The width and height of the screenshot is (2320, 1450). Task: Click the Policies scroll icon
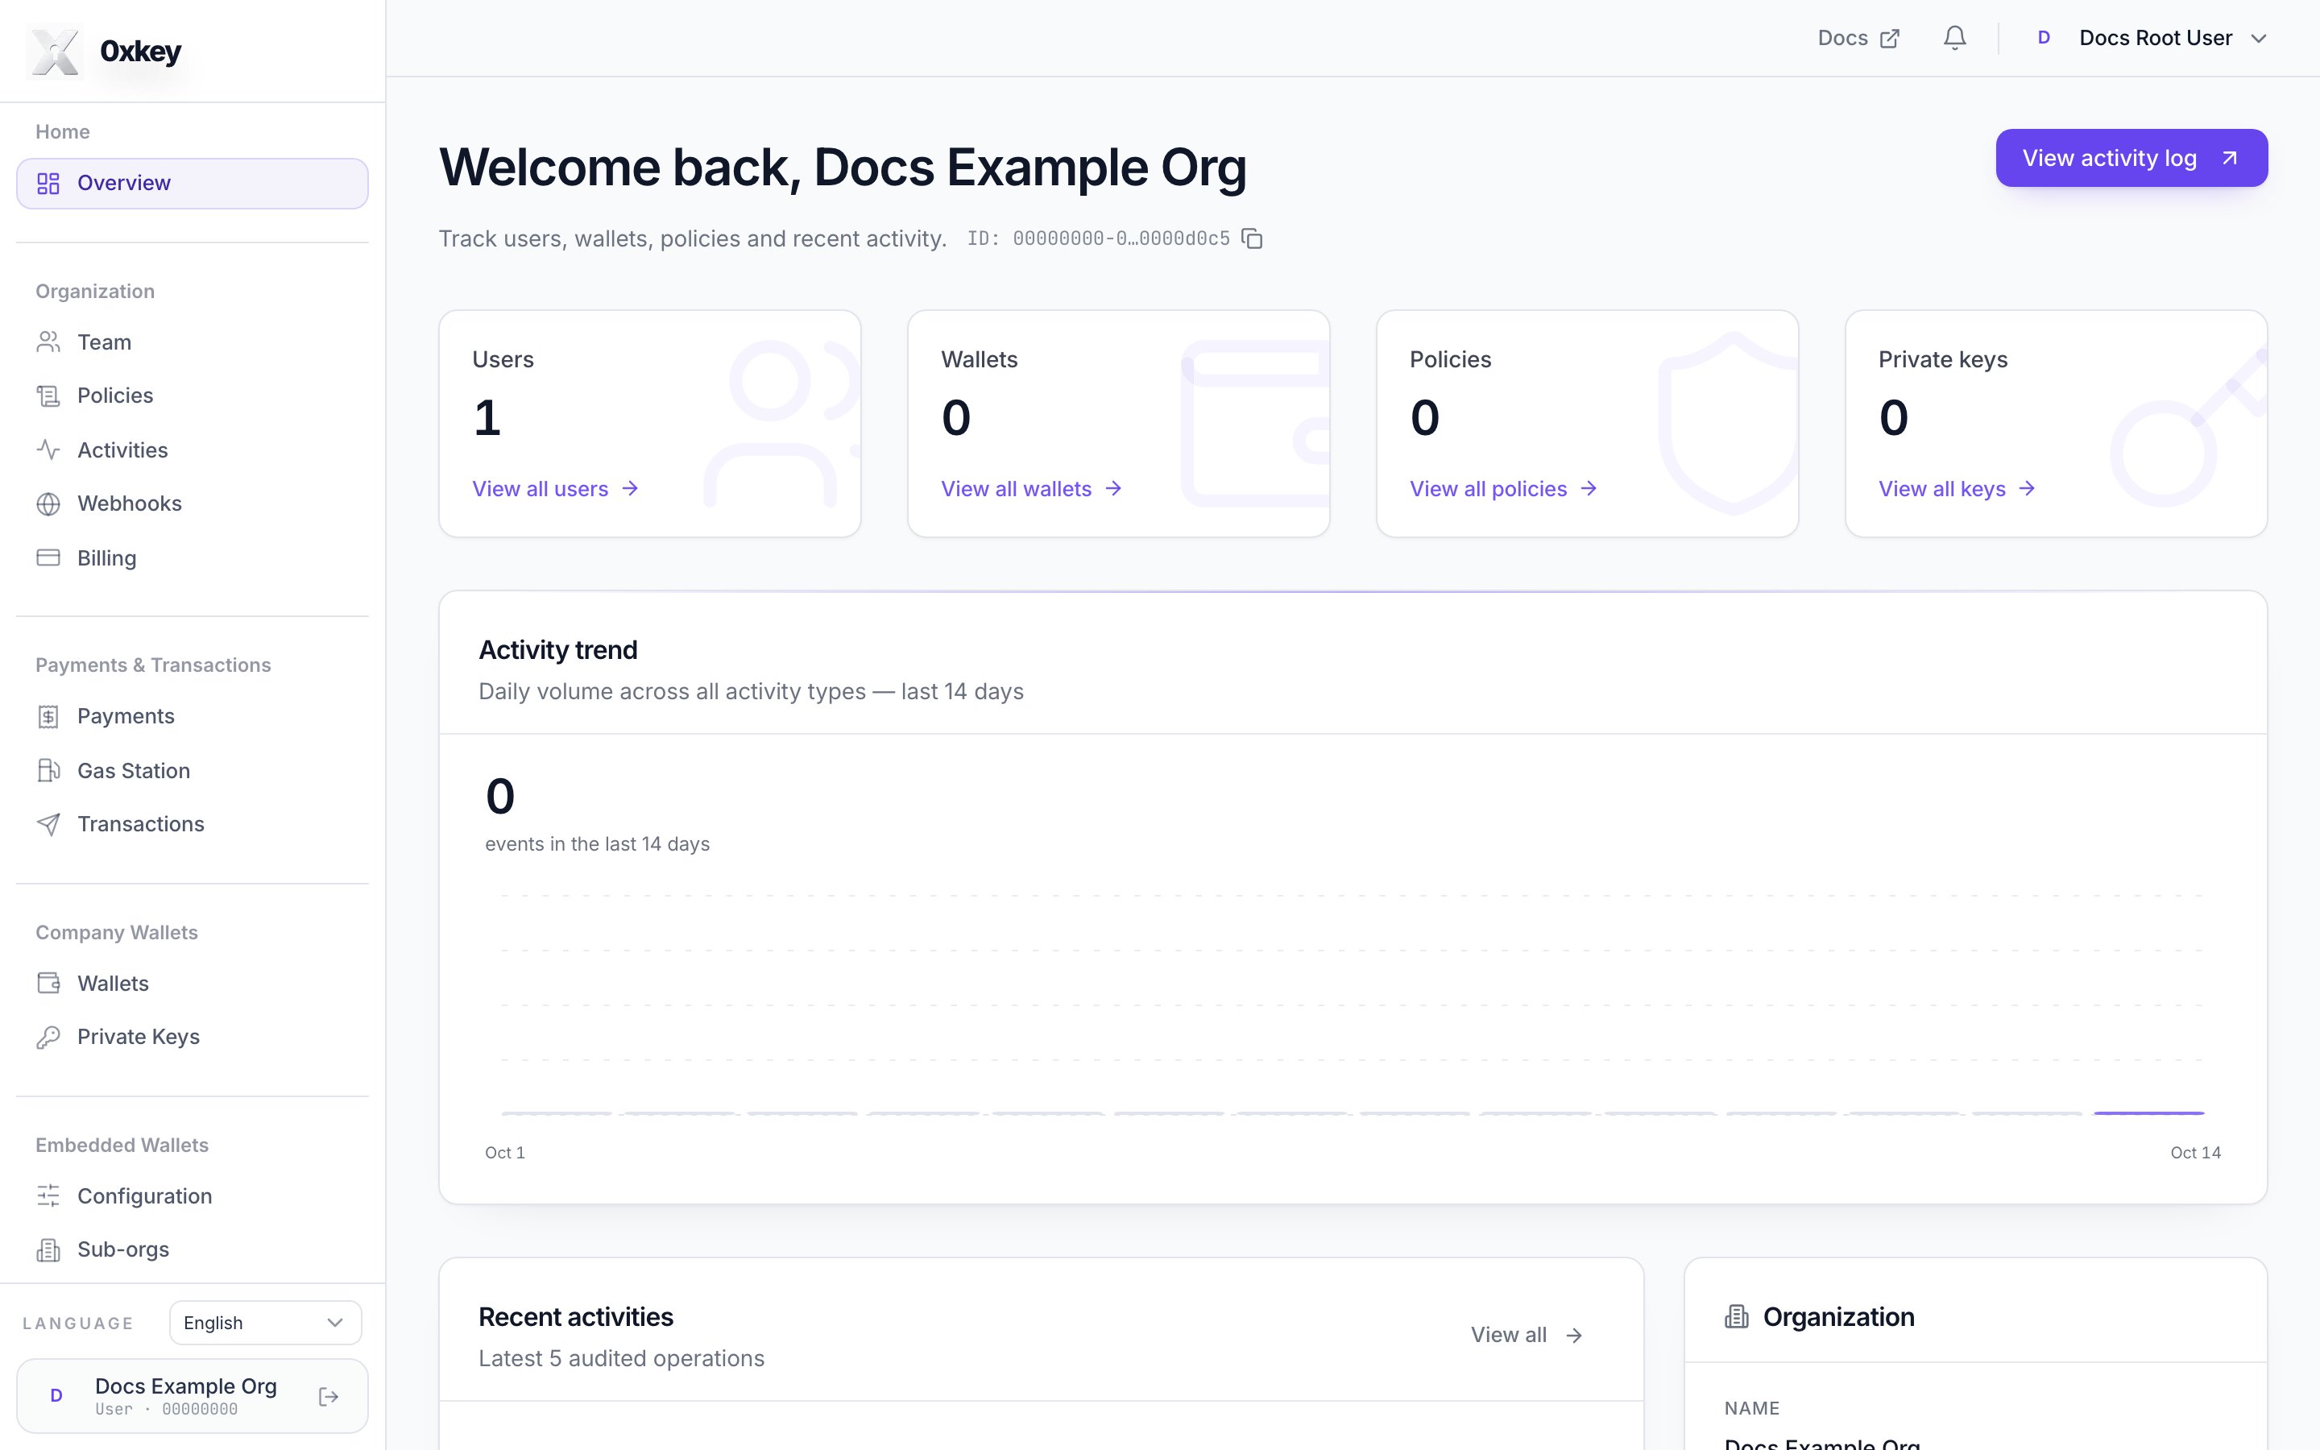48,396
